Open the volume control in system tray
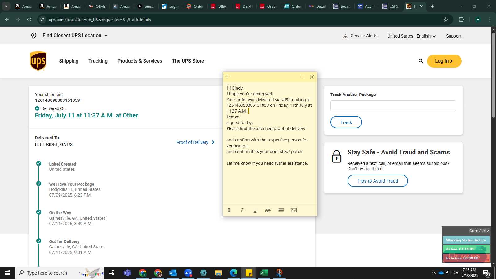Viewport: 496px width, 279px height. coord(456,273)
